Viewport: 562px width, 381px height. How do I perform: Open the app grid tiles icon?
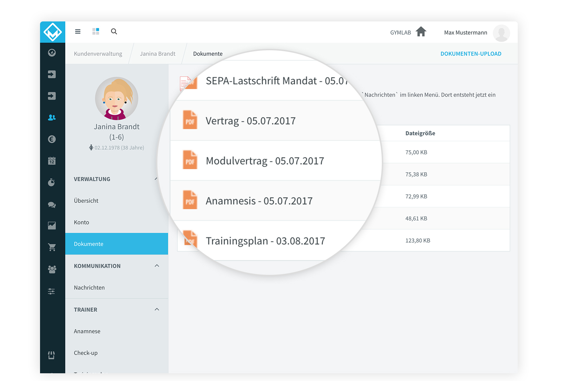click(96, 32)
